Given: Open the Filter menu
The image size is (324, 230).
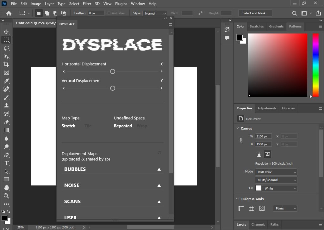Looking at the screenshot, I should coord(87,4).
